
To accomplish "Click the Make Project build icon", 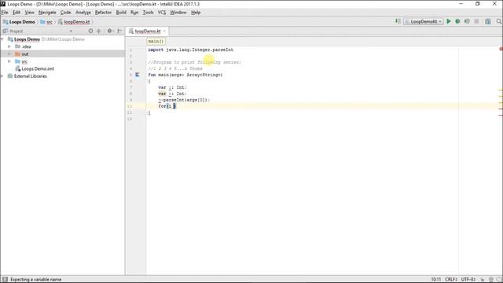I will pyautogui.click(x=398, y=21).
